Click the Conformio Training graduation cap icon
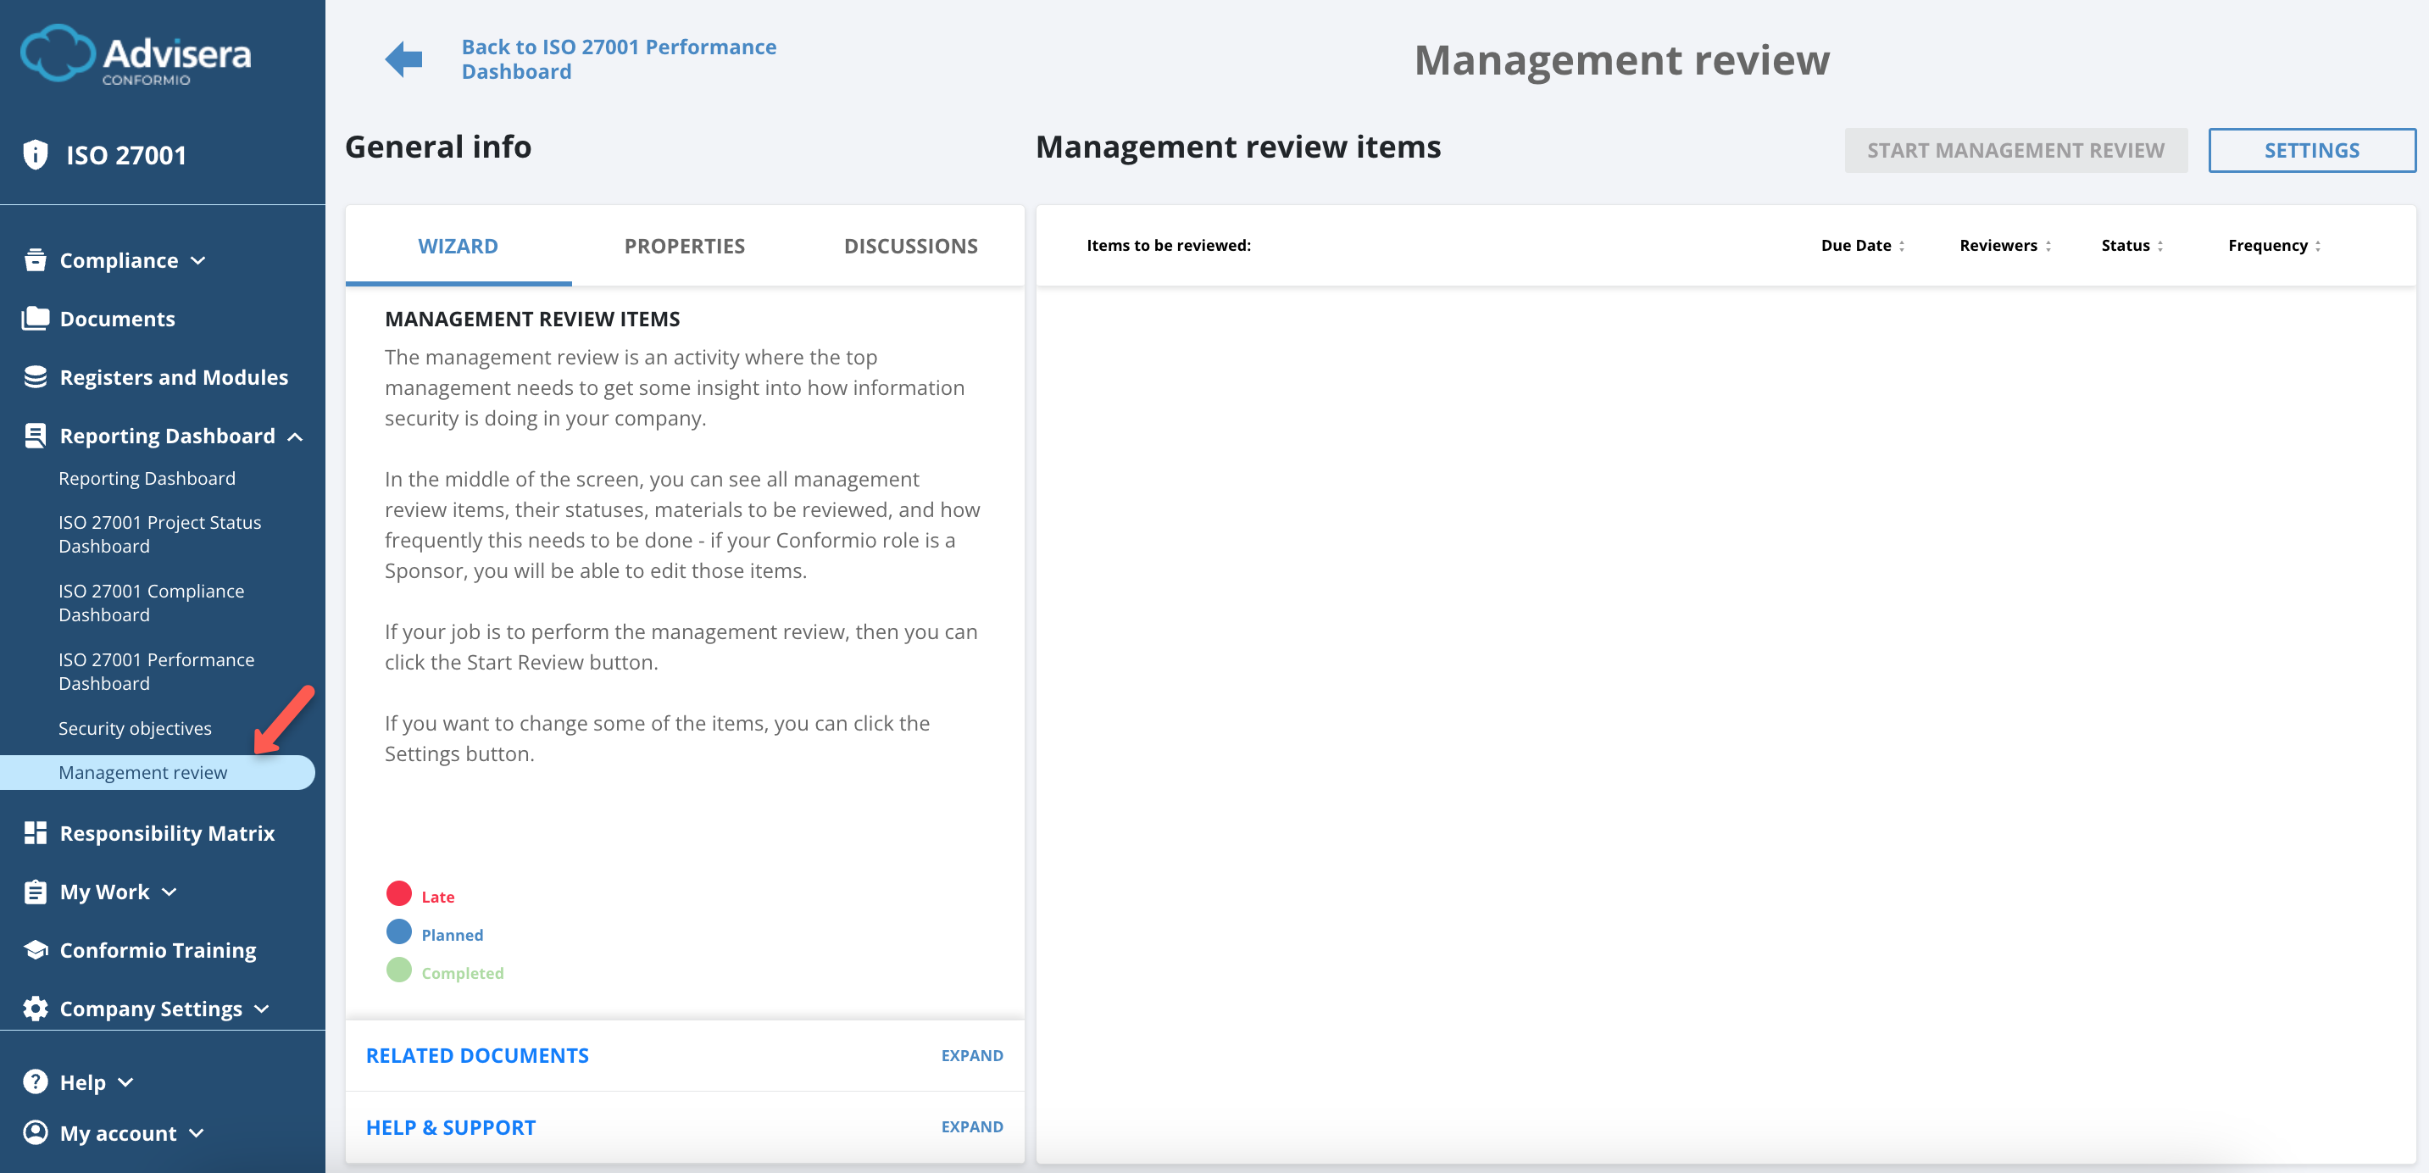The width and height of the screenshot is (2429, 1173). tap(34, 949)
